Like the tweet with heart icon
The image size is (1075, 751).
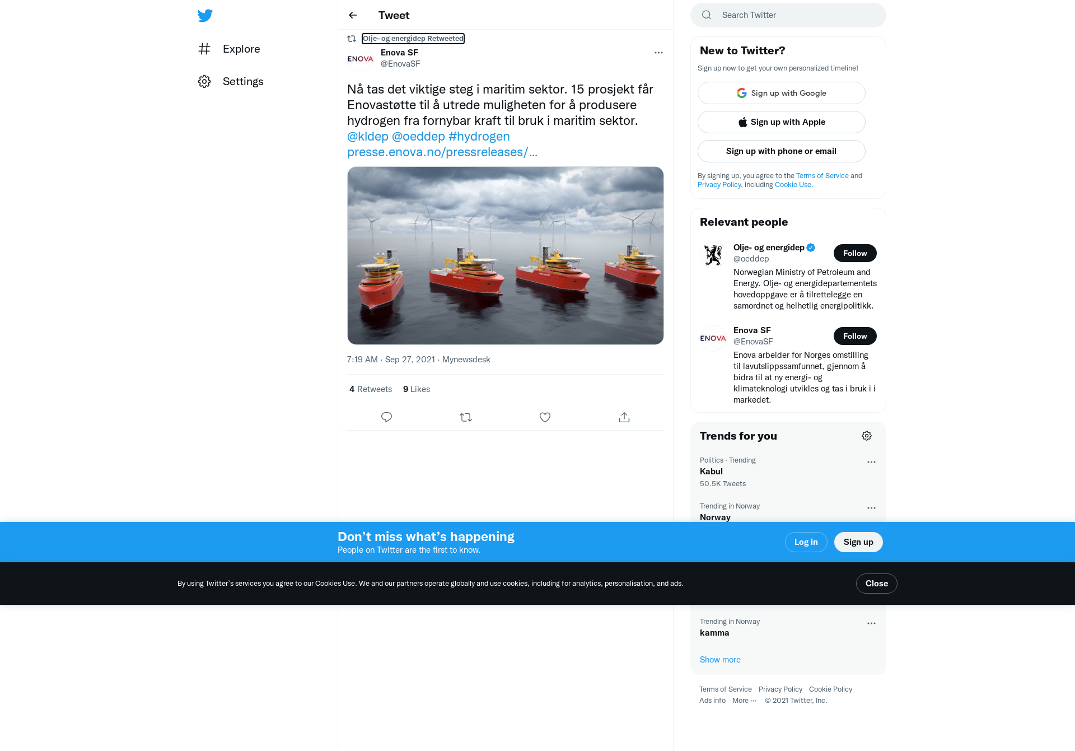[545, 417]
